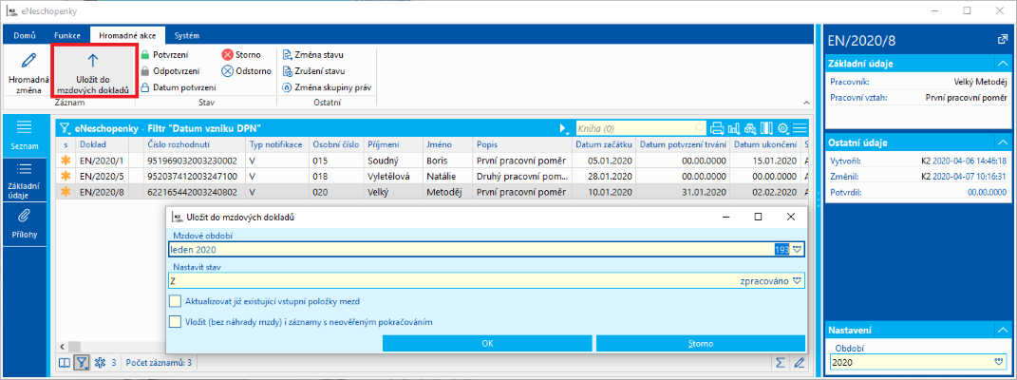Collapse the ribbon with the chevron
This screenshot has width=1017, height=380.
(x=806, y=104)
